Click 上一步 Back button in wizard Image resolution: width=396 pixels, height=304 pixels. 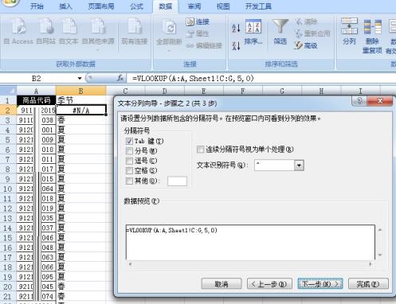(269, 284)
